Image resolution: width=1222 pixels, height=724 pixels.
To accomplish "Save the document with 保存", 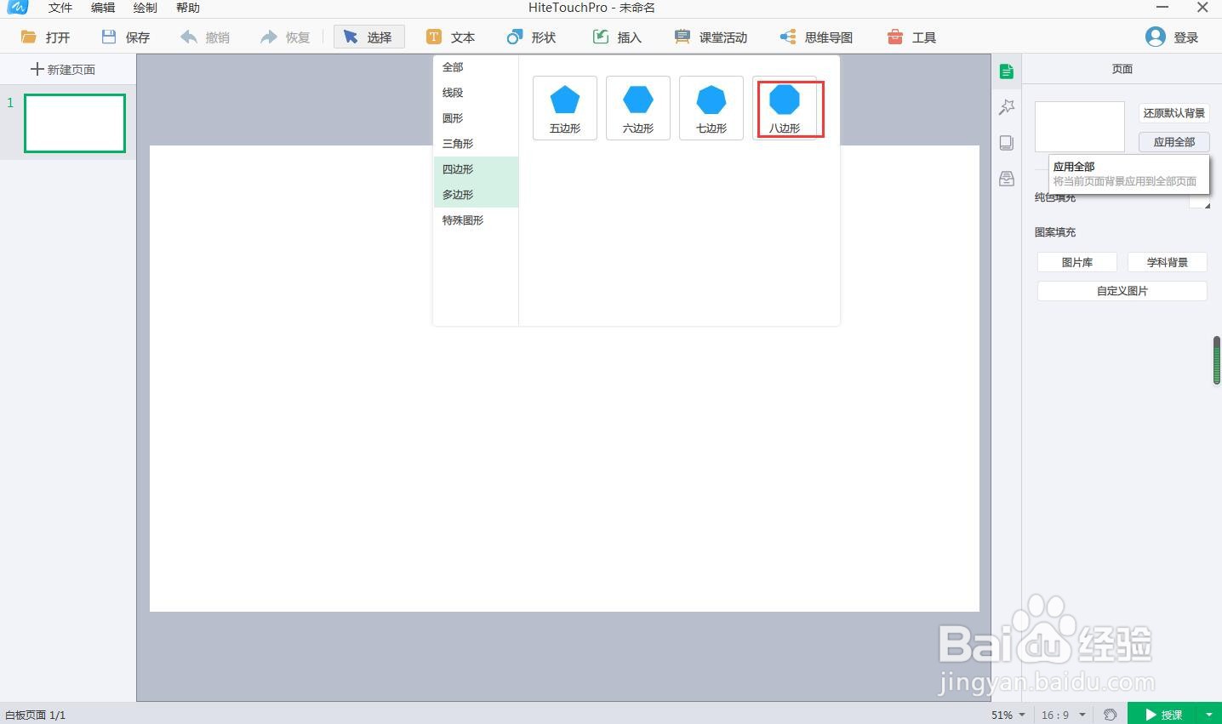I will (x=125, y=37).
